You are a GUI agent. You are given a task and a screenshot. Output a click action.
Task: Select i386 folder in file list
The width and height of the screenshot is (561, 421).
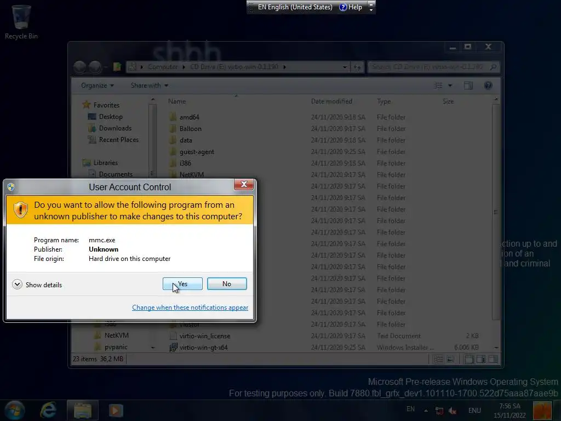(185, 163)
